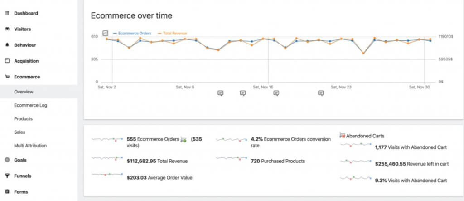
Task: Open the annotation icon right of Sat, Nov 16
Action: pyautogui.click(x=276, y=93)
